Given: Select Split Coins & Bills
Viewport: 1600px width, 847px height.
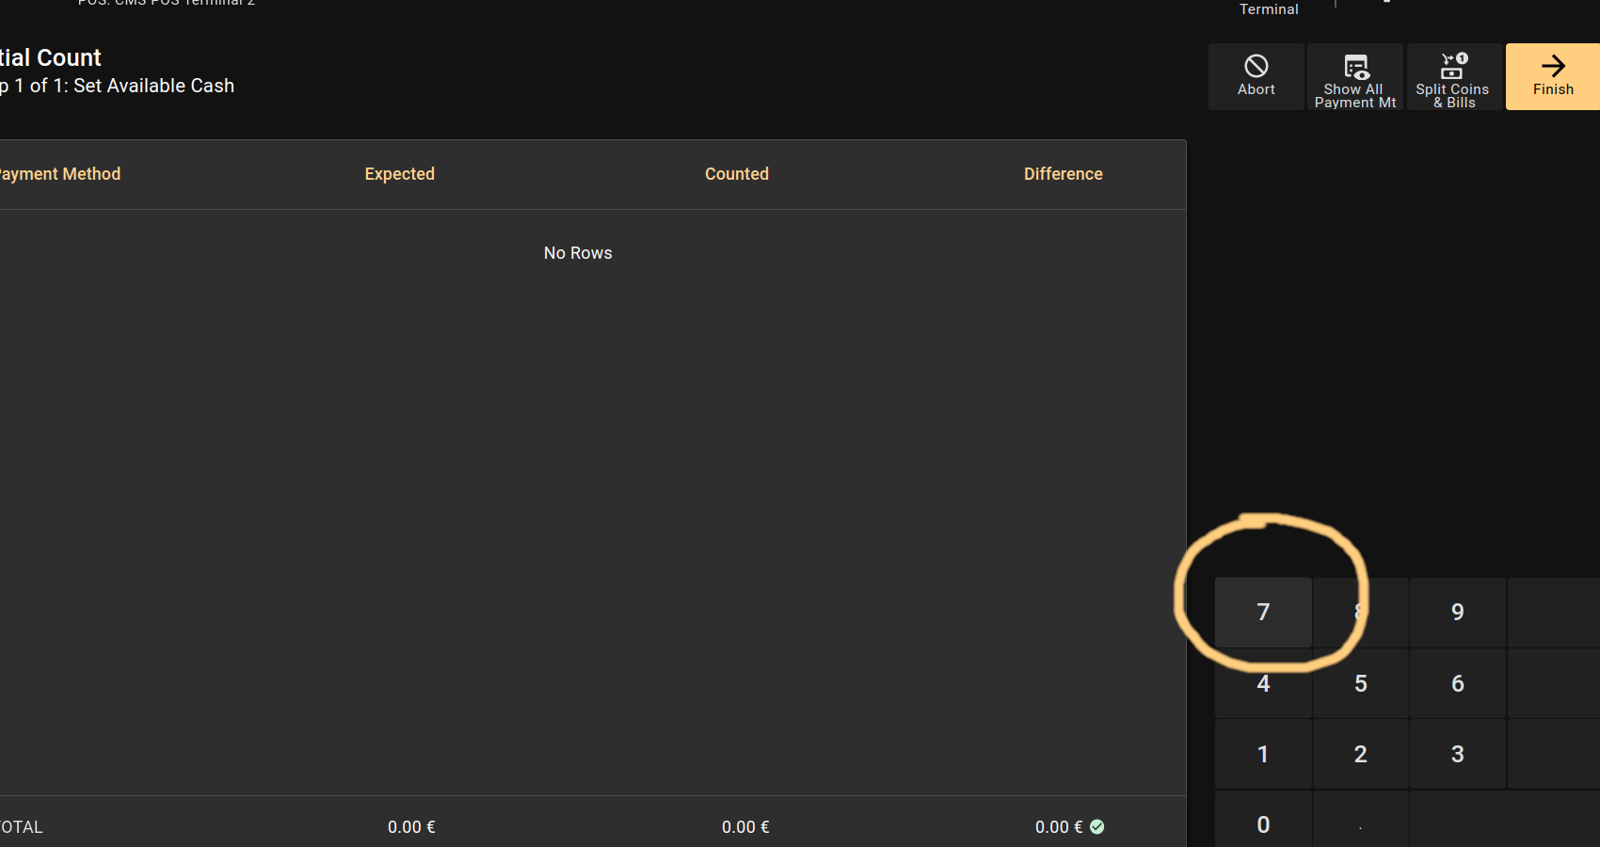Looking at the screenshot, I should tap(1453, 76).
